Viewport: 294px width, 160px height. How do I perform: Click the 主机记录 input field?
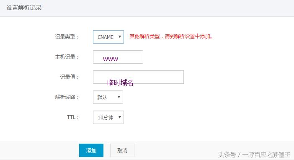pyautogui.click(x=118, y=57)
